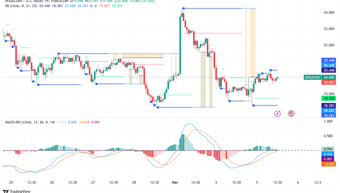Select the MACD+RSI indicator legend title

(x=30, y=122)
